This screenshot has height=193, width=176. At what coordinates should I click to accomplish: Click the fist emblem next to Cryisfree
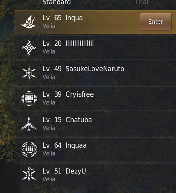click(29, 98)
